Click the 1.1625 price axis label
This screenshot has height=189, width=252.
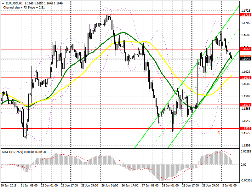pyautogui.click(x=246, y=72)
